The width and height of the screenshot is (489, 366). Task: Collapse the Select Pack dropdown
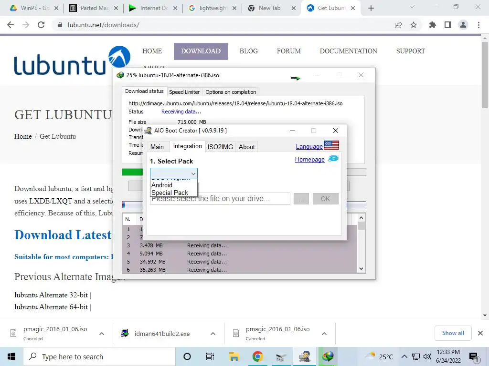point(193,173)
